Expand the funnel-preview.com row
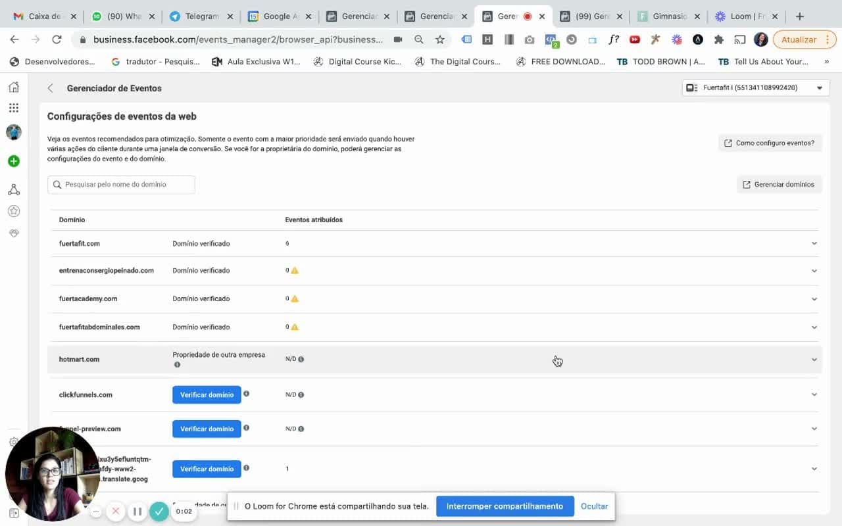842x526 pixels. click(814, 429)
